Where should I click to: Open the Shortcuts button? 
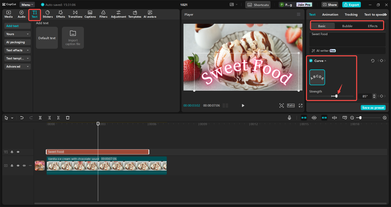pyautogui.click(x=258, y=5)
